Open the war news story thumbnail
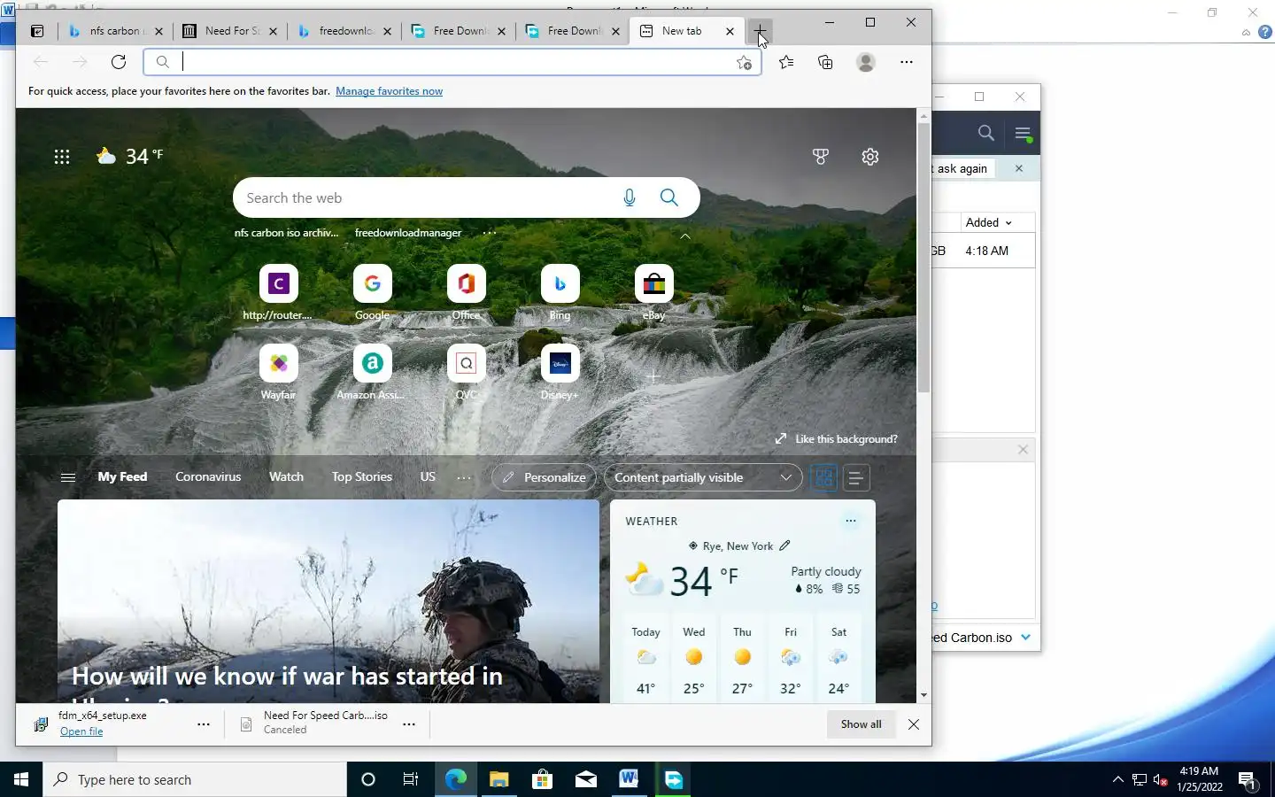Viewport: 1275px width, 797px height. pos(328,602)
